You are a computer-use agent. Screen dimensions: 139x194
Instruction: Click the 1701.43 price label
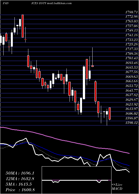pos(131,58)
